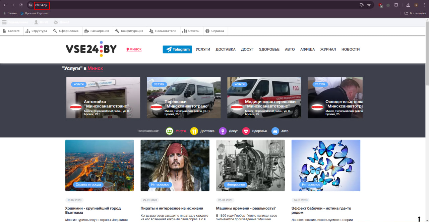Click the red Здоровье heart icon
The width and height of the screenshot is (429, 222).
246,131
